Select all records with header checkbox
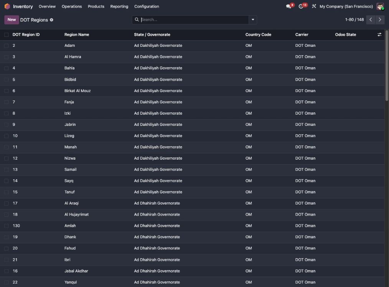Screen dimensions: 389x287 tap(5, 34)
